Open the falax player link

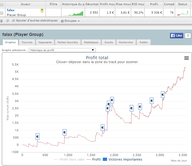click(11, 10)
